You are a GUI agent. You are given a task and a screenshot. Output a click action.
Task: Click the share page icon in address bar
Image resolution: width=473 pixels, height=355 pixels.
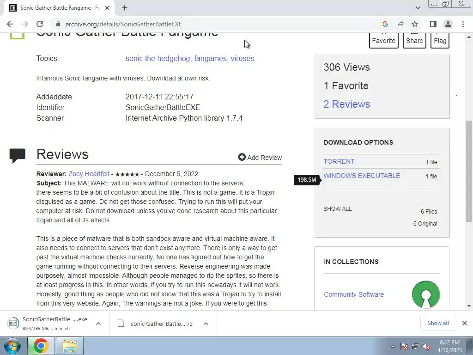coord(400,24)
